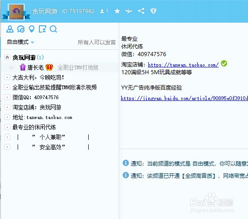The height and width of the screenshot is (219, 248).
Task: Select 全职业输出技能提醒TMW附演示视频 channel name
Action: 55,87
